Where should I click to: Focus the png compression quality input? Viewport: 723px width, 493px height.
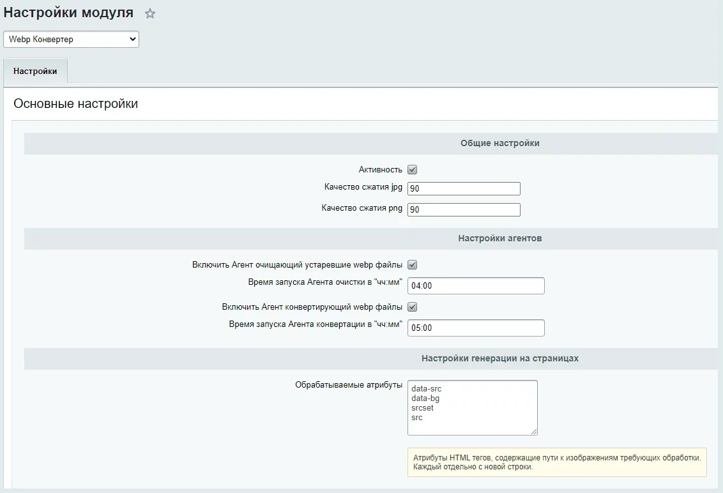(x=464, y=210)
